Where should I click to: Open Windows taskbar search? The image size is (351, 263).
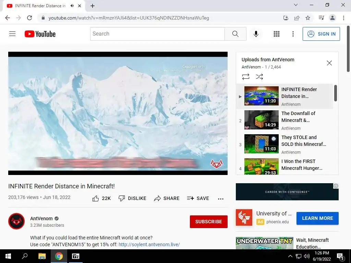[x=24, y=256]
